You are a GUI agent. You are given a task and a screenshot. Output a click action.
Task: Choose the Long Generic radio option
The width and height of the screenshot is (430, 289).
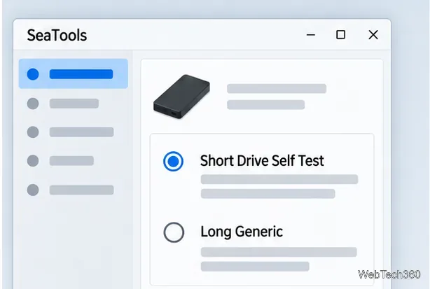tap(174, 232)
